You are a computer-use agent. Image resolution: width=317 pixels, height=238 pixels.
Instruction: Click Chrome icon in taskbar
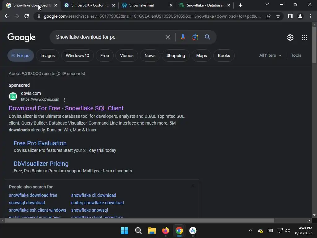tap(179, 231)
